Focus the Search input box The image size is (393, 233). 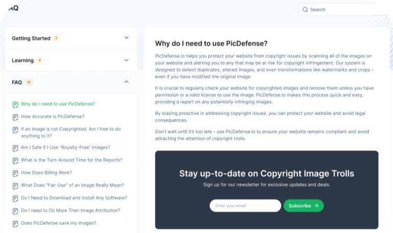343,9
